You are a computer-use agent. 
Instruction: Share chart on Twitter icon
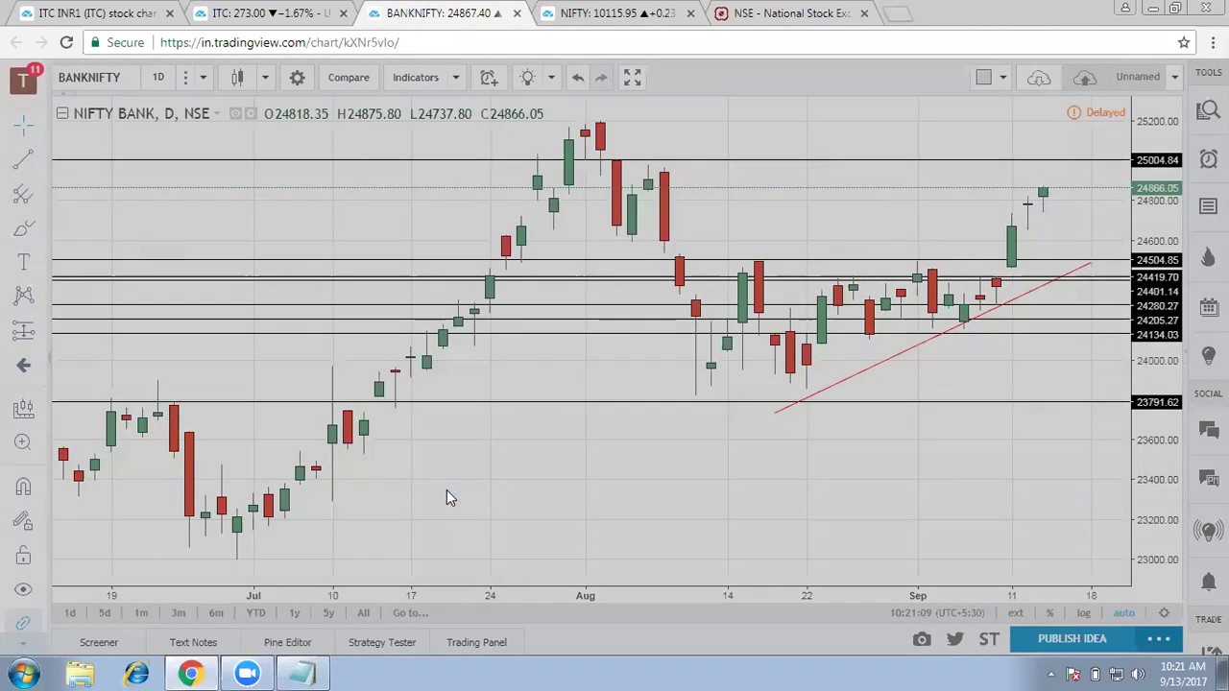tap(955, 639)
